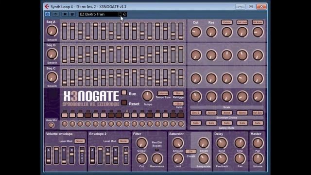
Task: Open the Vol Env envelope choice selector
Action: tap(258, 113)
